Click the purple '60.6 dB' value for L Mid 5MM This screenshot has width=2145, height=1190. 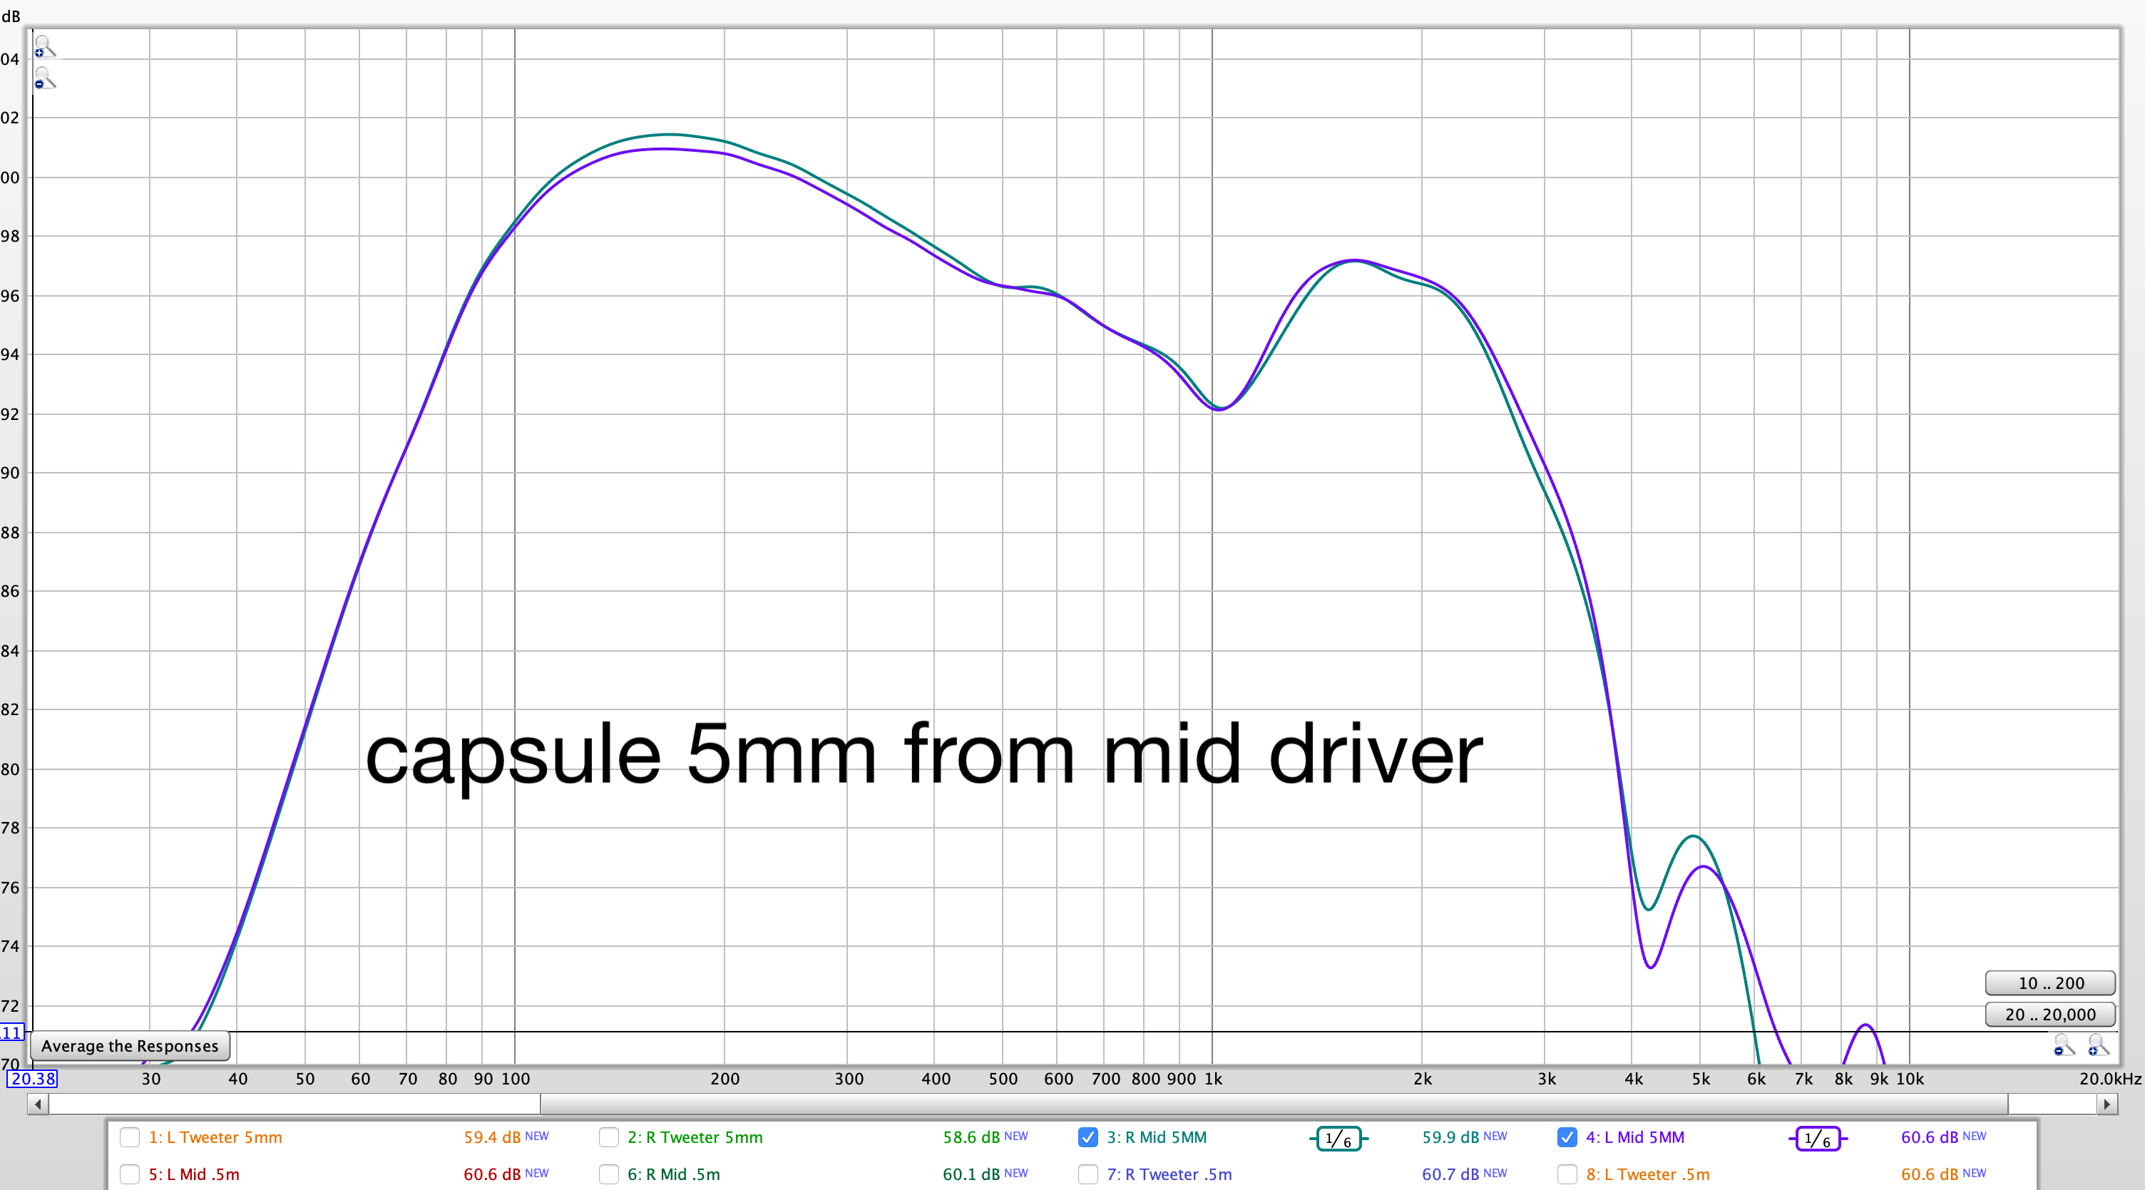[1930, 1137]
